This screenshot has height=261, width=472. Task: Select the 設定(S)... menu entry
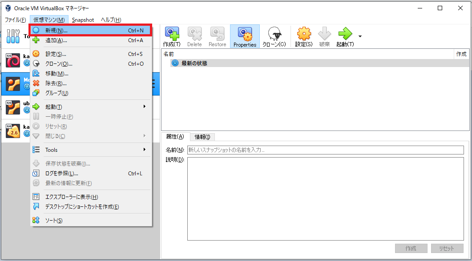point(91,54)
